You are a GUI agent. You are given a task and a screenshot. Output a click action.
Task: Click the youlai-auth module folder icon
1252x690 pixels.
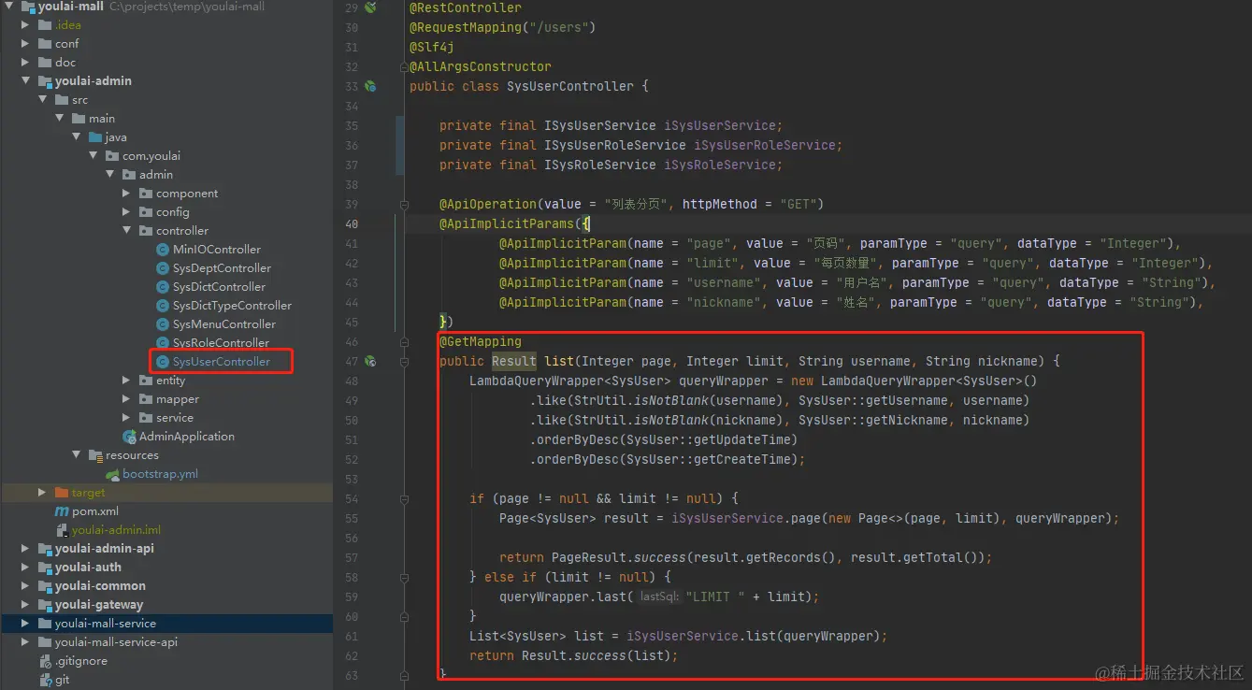tap(45, 568)
